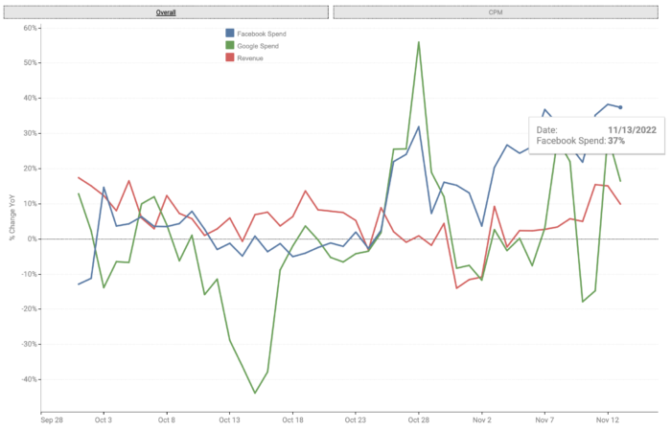
Task: Click the 10% y-axis label
Action: tap(30, 203)
